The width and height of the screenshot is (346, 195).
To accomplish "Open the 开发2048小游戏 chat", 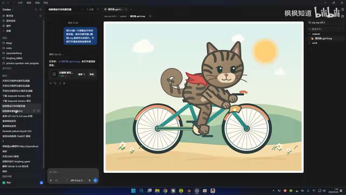I will pos(11,157).
